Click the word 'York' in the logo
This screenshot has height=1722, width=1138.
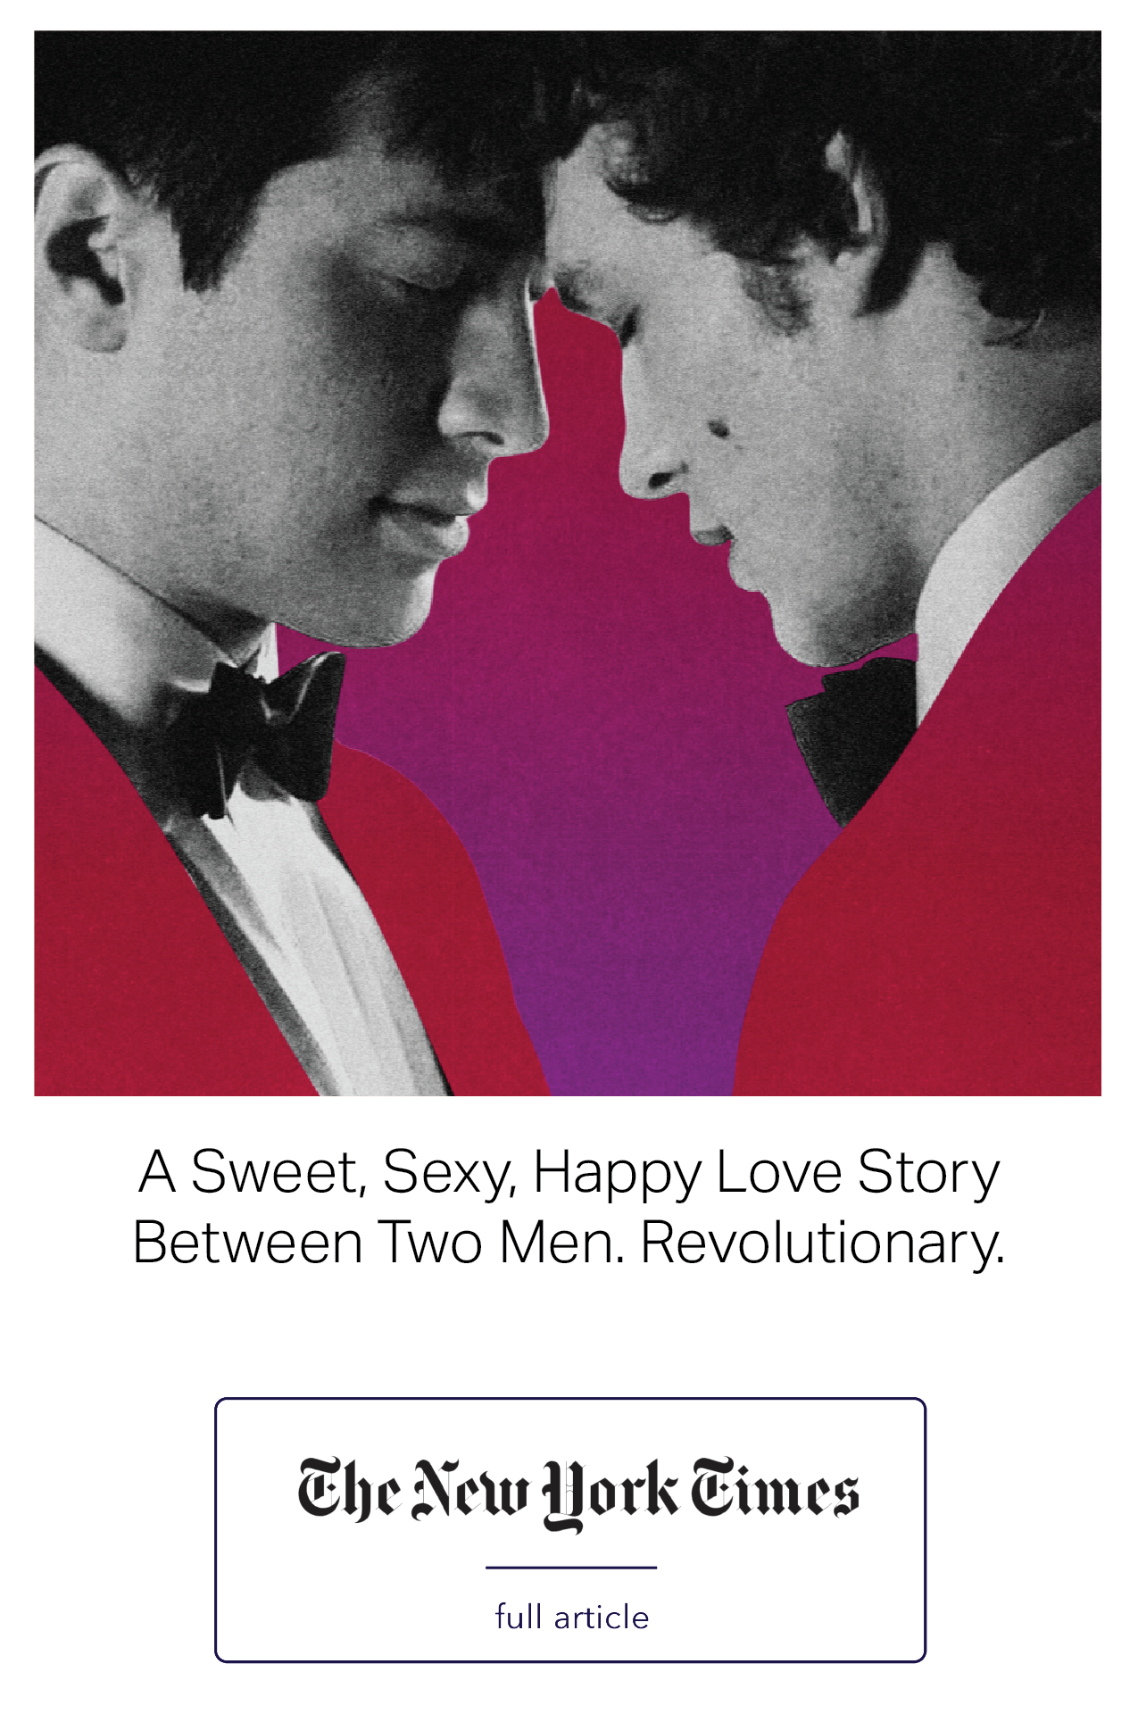click(611, 1494)
